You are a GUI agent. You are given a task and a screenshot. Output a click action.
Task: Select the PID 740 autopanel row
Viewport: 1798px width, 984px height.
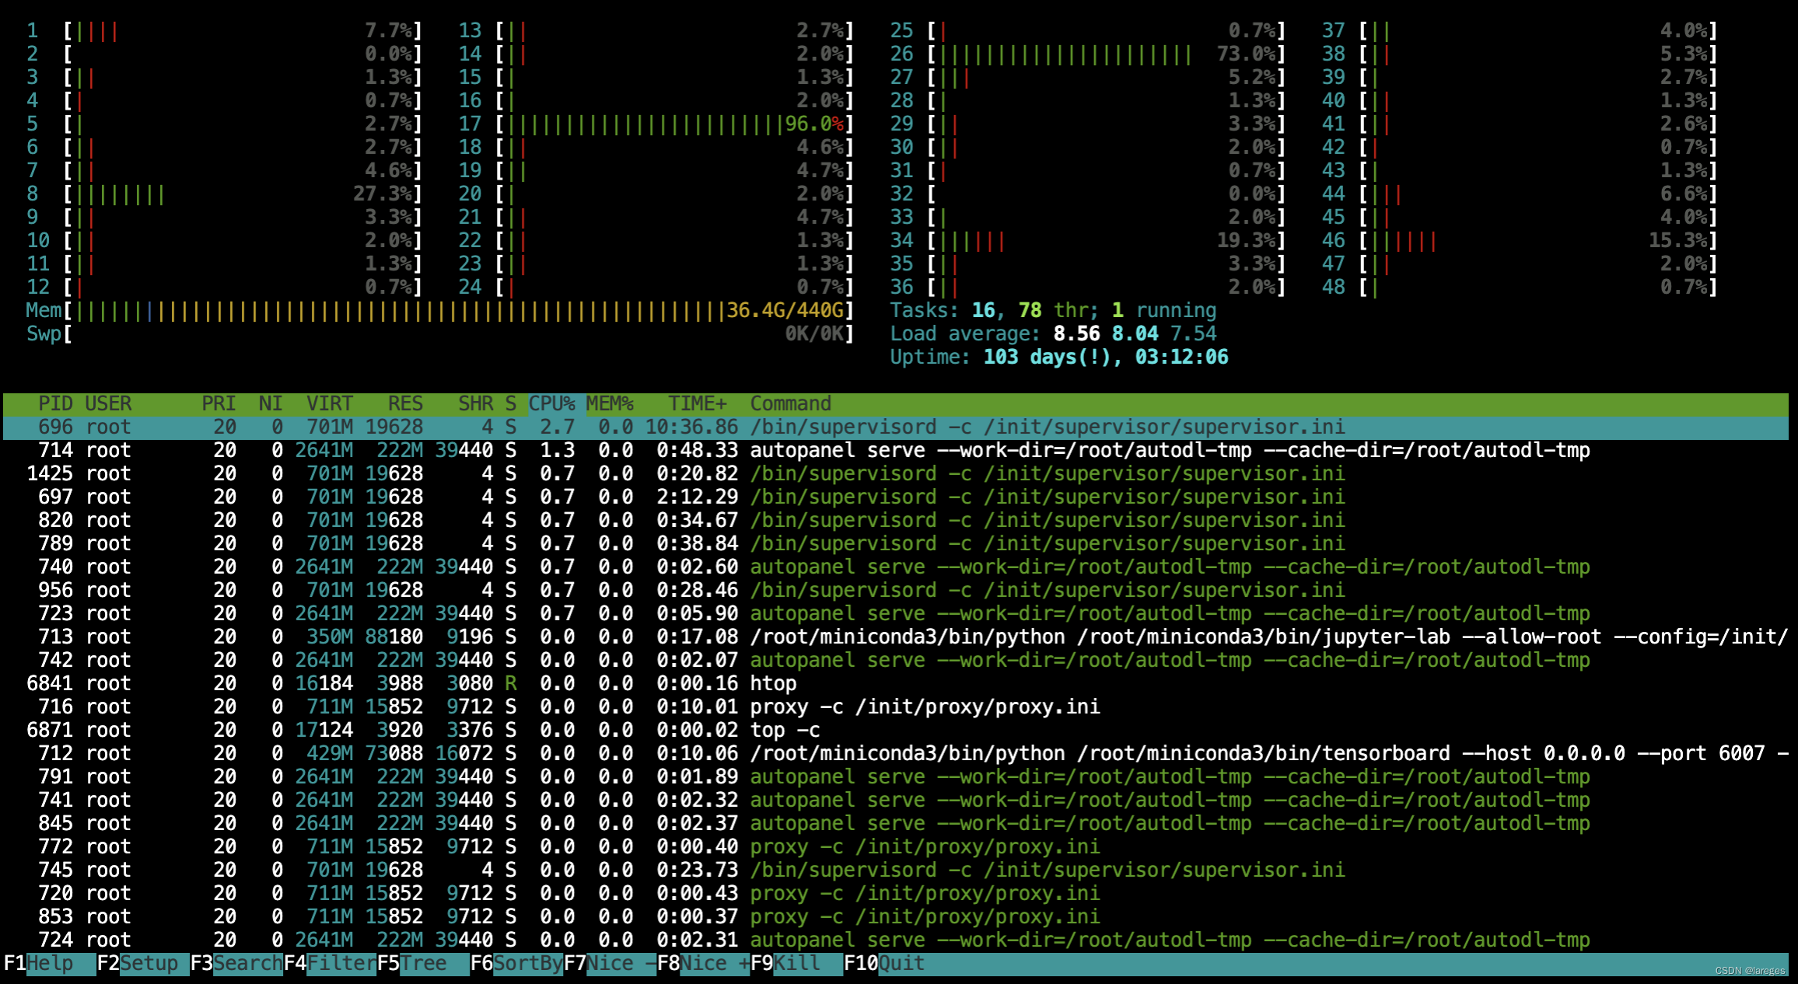[x=896, y=567]
